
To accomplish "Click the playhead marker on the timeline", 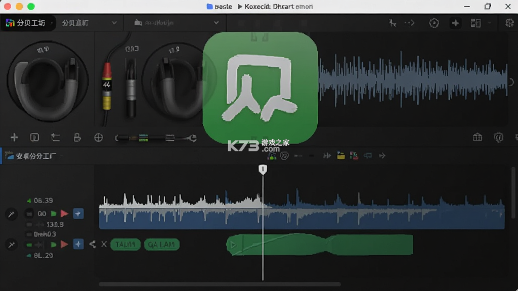I will coord(263,169).
